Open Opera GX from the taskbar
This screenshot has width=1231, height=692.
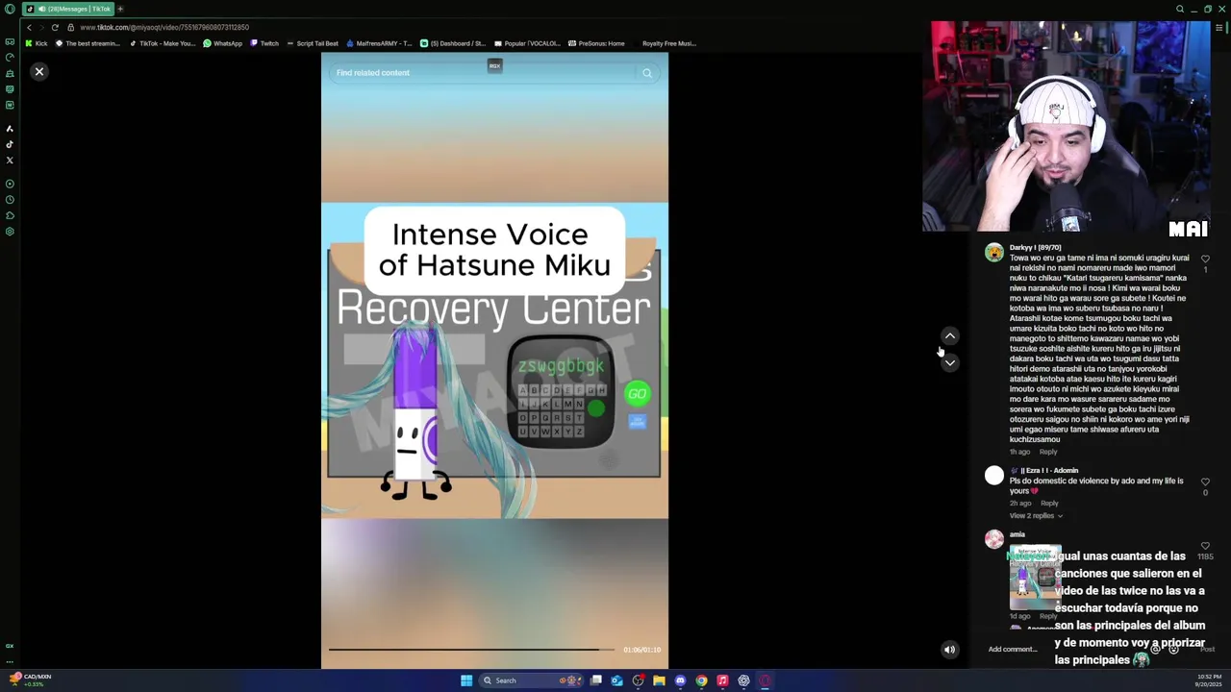point(765,680)
